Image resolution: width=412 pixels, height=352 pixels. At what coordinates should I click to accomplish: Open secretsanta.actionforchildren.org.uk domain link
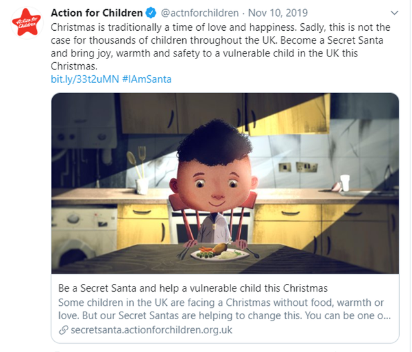pos(151,330)
